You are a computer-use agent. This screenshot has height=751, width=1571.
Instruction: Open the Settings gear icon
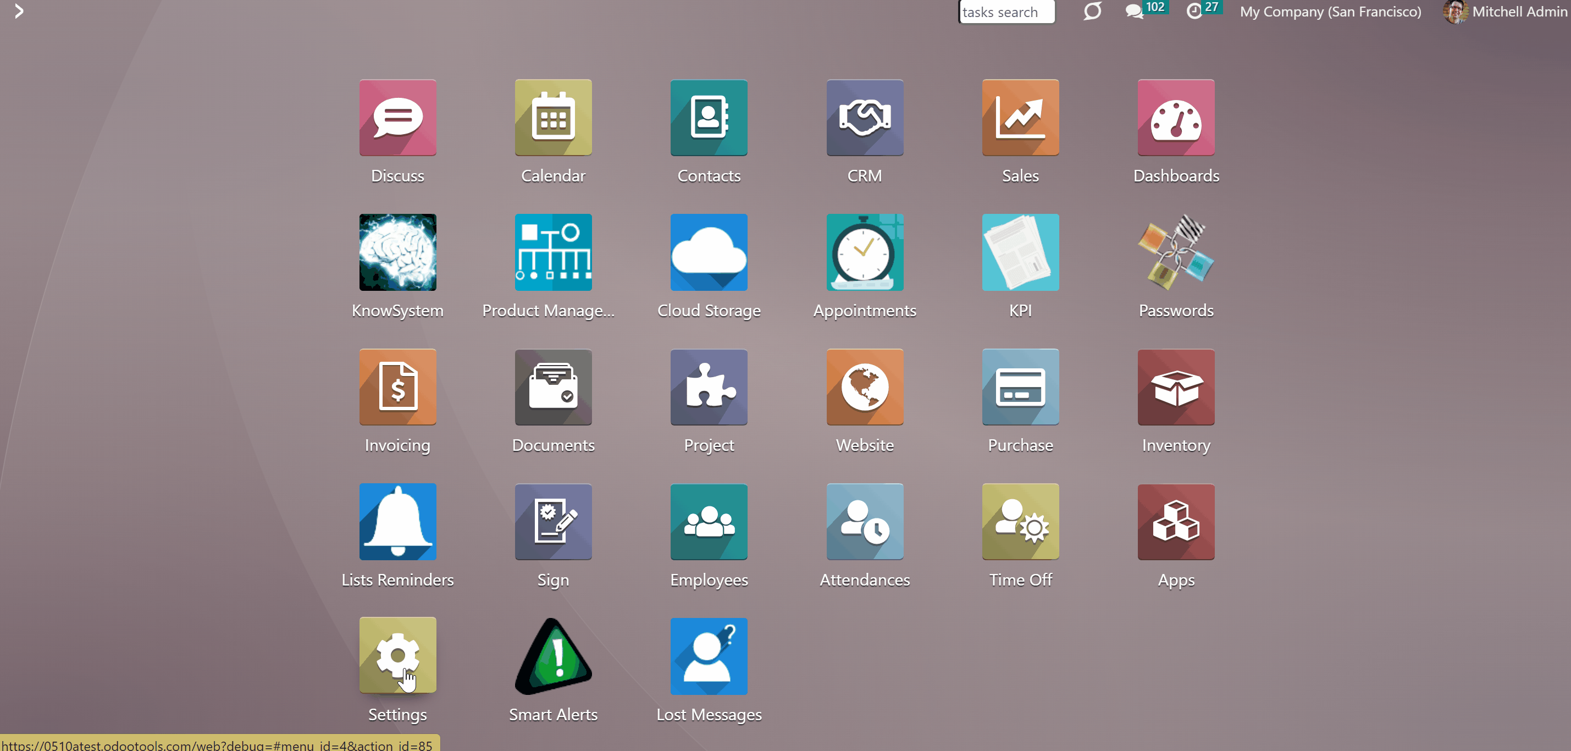pos(397,656)
